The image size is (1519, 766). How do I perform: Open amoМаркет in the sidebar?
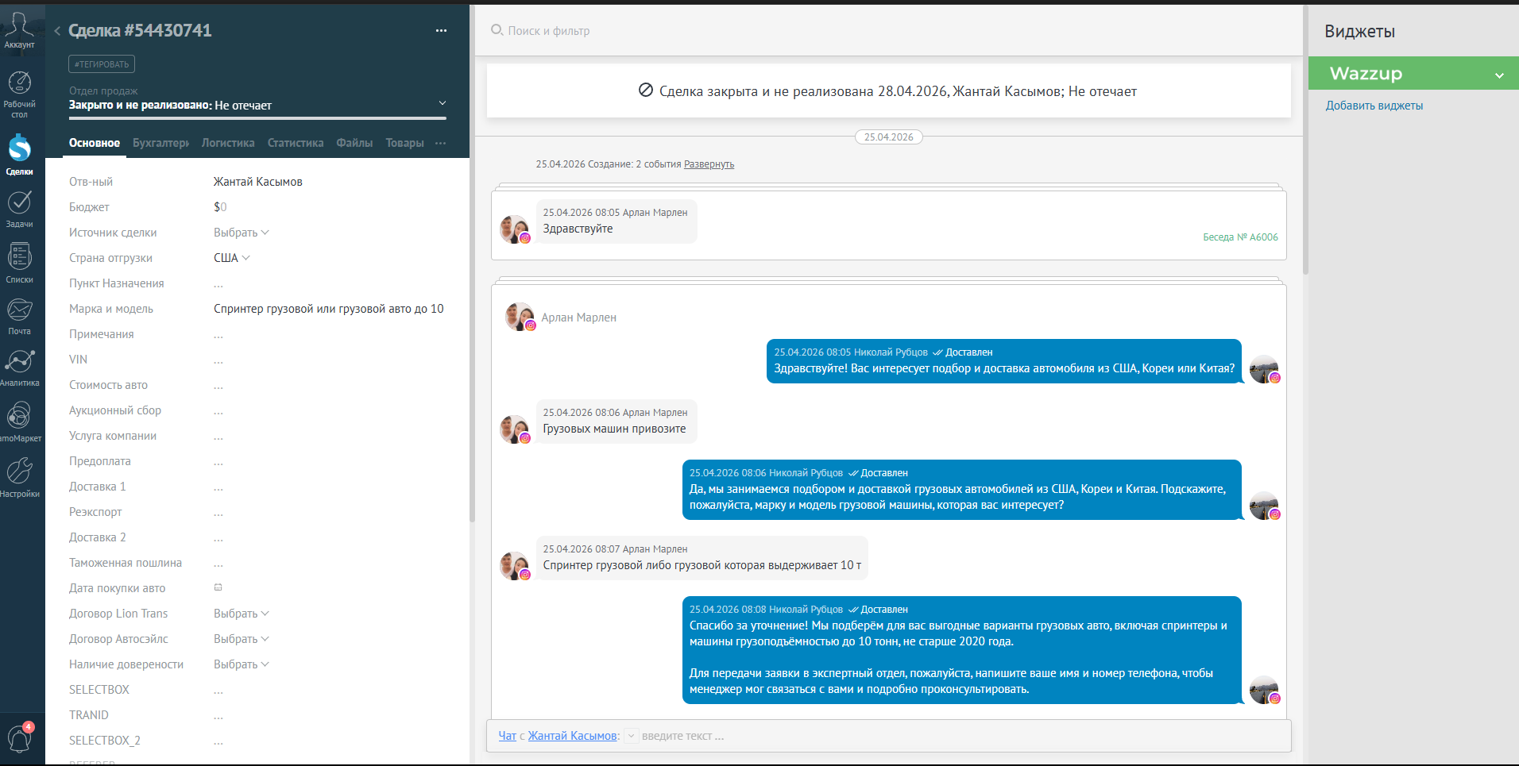pyautogui.click(x=19, y=421)
